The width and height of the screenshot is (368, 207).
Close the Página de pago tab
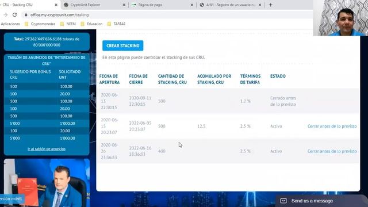(x=191, y=5)
